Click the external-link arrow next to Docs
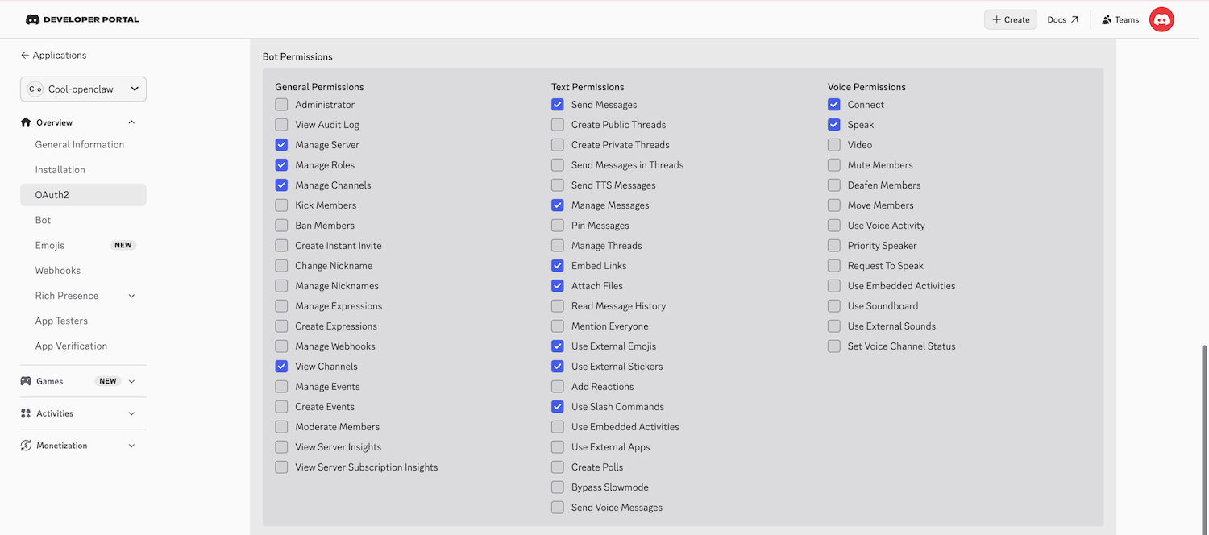The width and height of the screenshot is (1209, 535). click(x=1074, y=19)
